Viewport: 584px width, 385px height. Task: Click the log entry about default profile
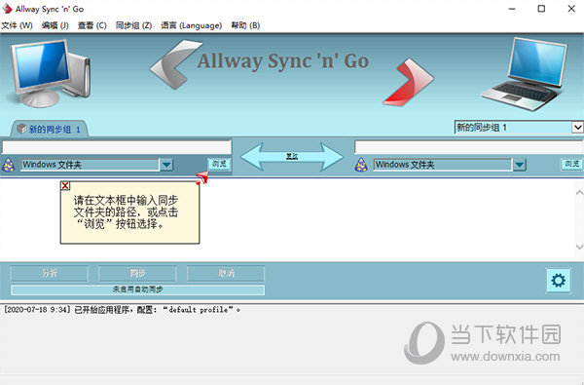(x=123, y=310)
